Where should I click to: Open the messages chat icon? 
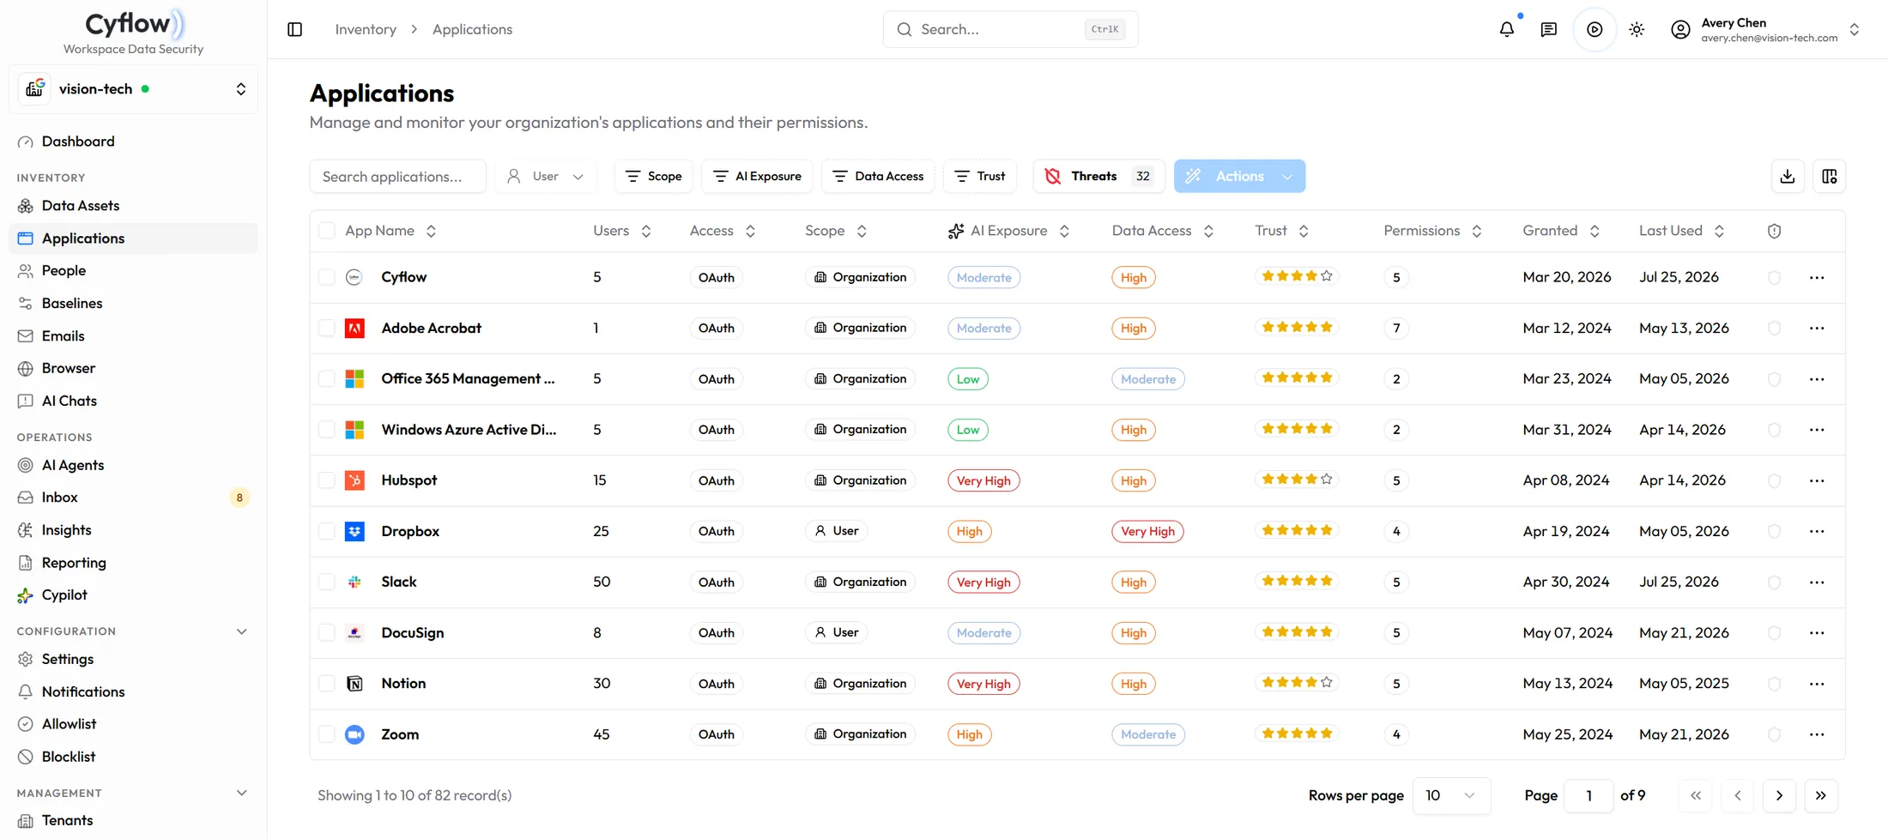[1549, 29]
